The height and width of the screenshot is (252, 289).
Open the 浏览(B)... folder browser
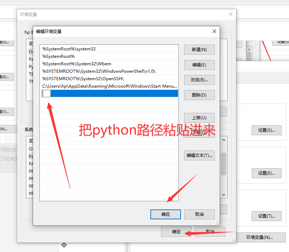199,80
